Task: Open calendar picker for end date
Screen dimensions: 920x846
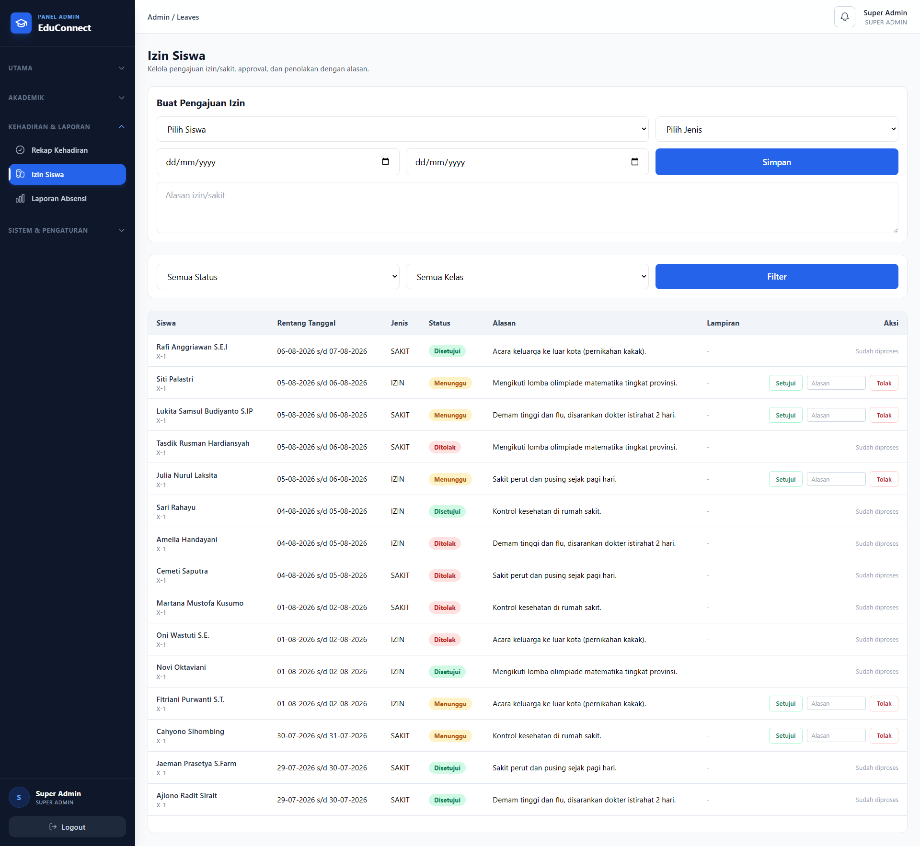Action: point(635,162)
